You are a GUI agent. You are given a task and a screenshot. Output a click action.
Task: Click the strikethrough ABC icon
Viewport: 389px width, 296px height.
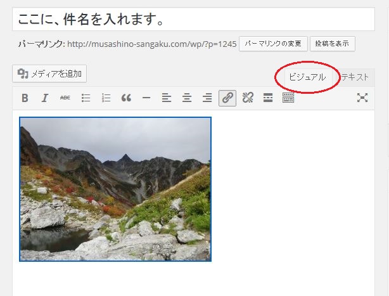pyautogui.click(x=65, y=98)
